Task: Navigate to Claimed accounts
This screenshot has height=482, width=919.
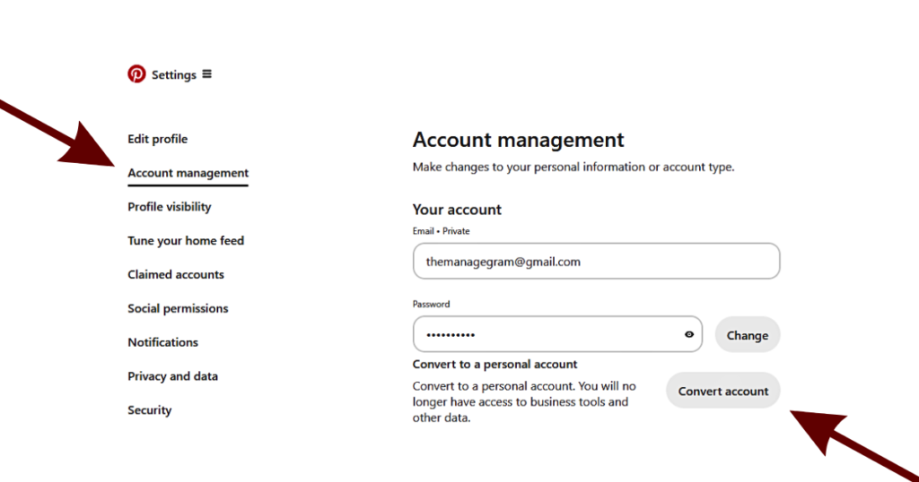Action: click(176, 275)
